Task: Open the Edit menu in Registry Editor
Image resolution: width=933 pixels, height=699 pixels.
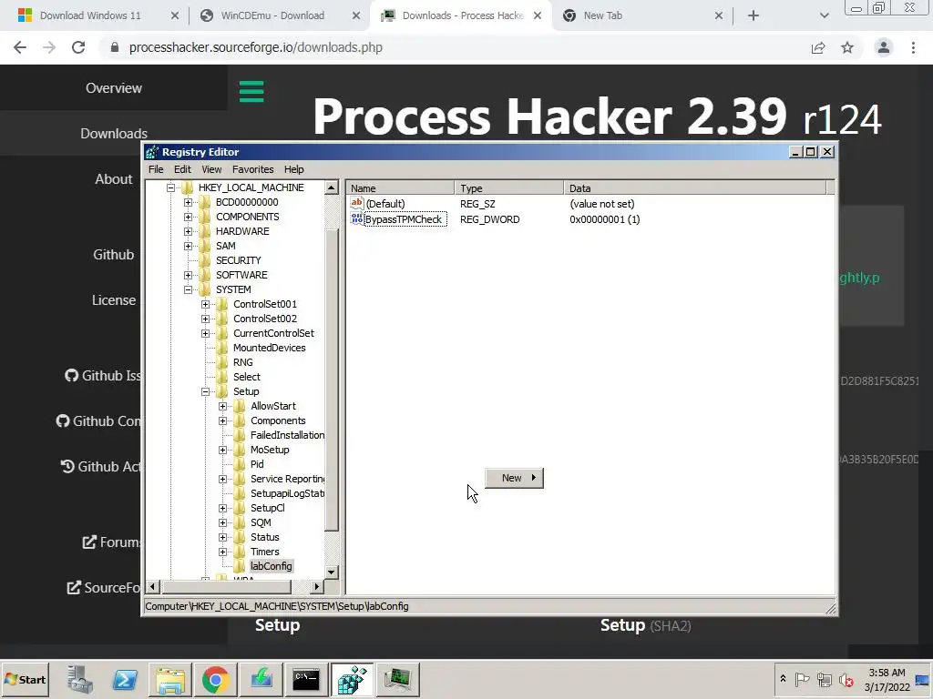Action: pos(182,169)
